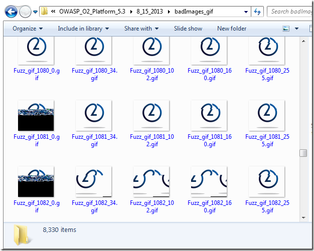
Task: Click the vertical scrollbar thumb
Action: pos(303,153)
